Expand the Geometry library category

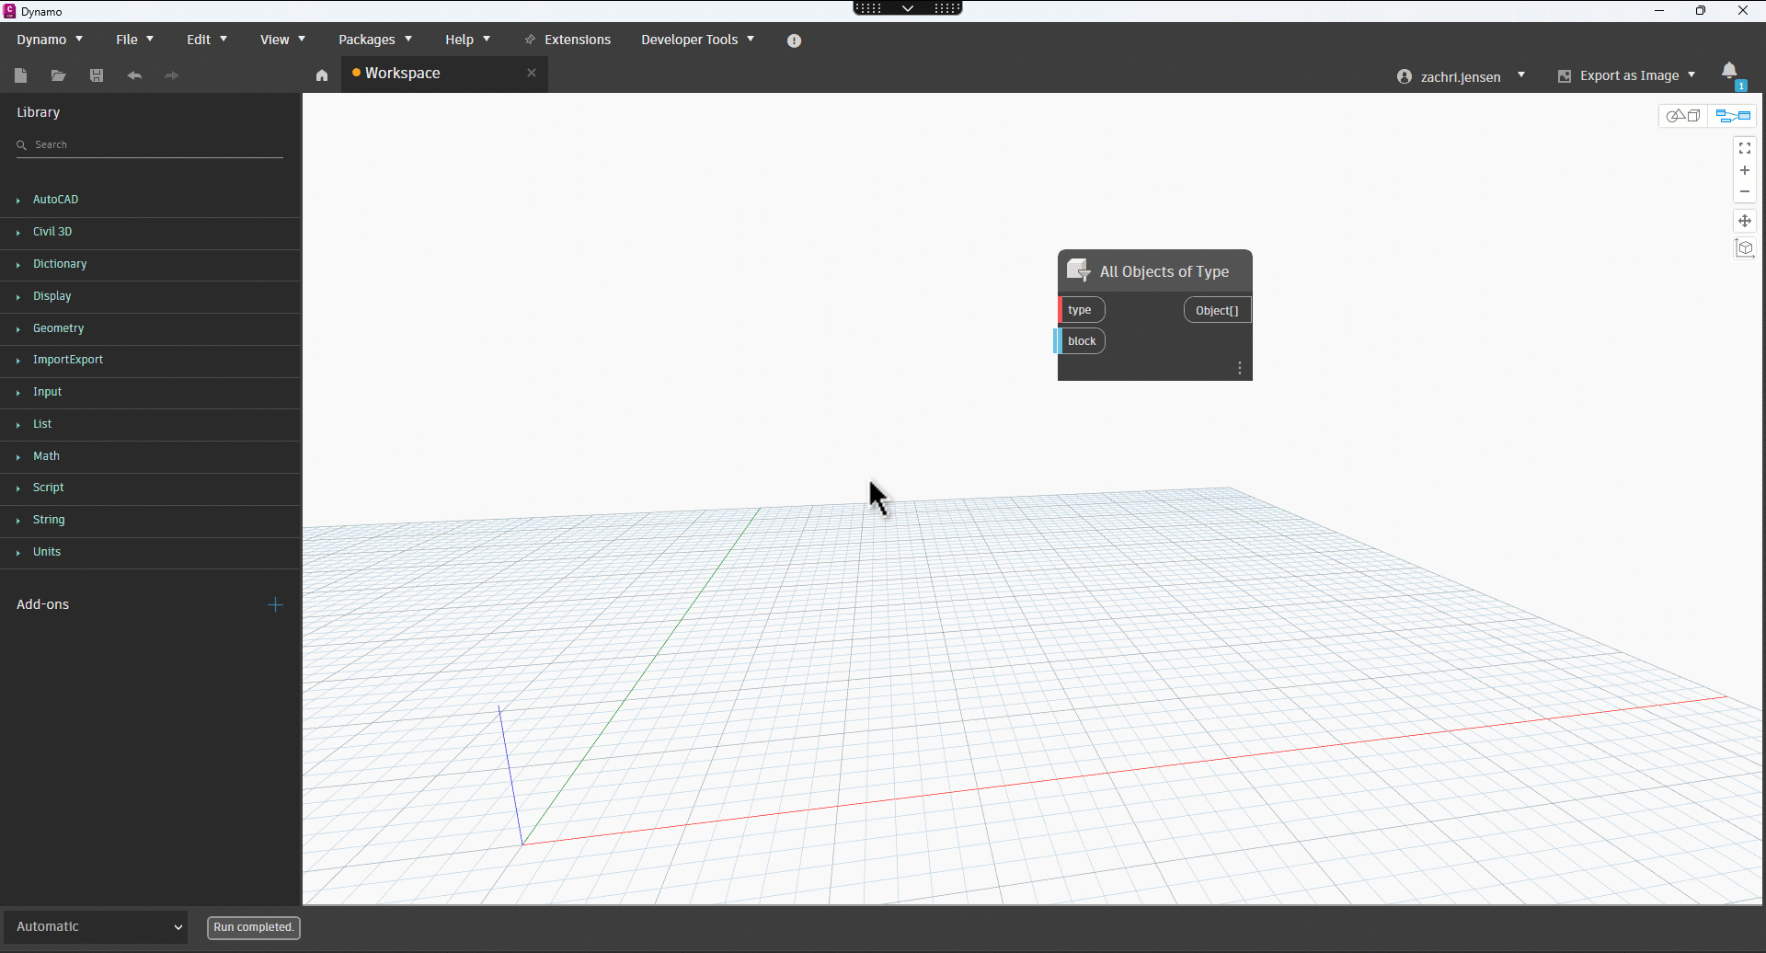coord(59,328)
